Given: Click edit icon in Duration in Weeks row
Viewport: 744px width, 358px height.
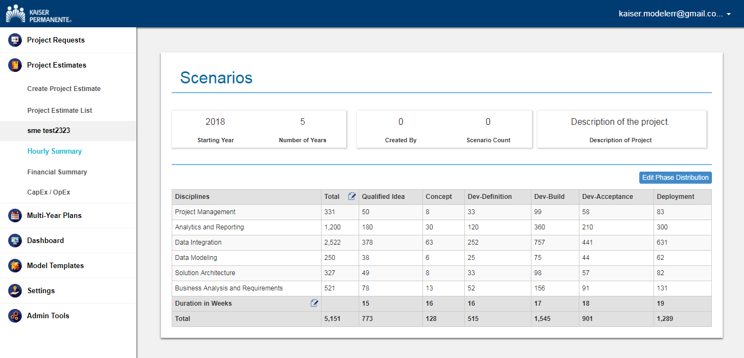Looking at the screenshot, I should click(x=314, y=304).
